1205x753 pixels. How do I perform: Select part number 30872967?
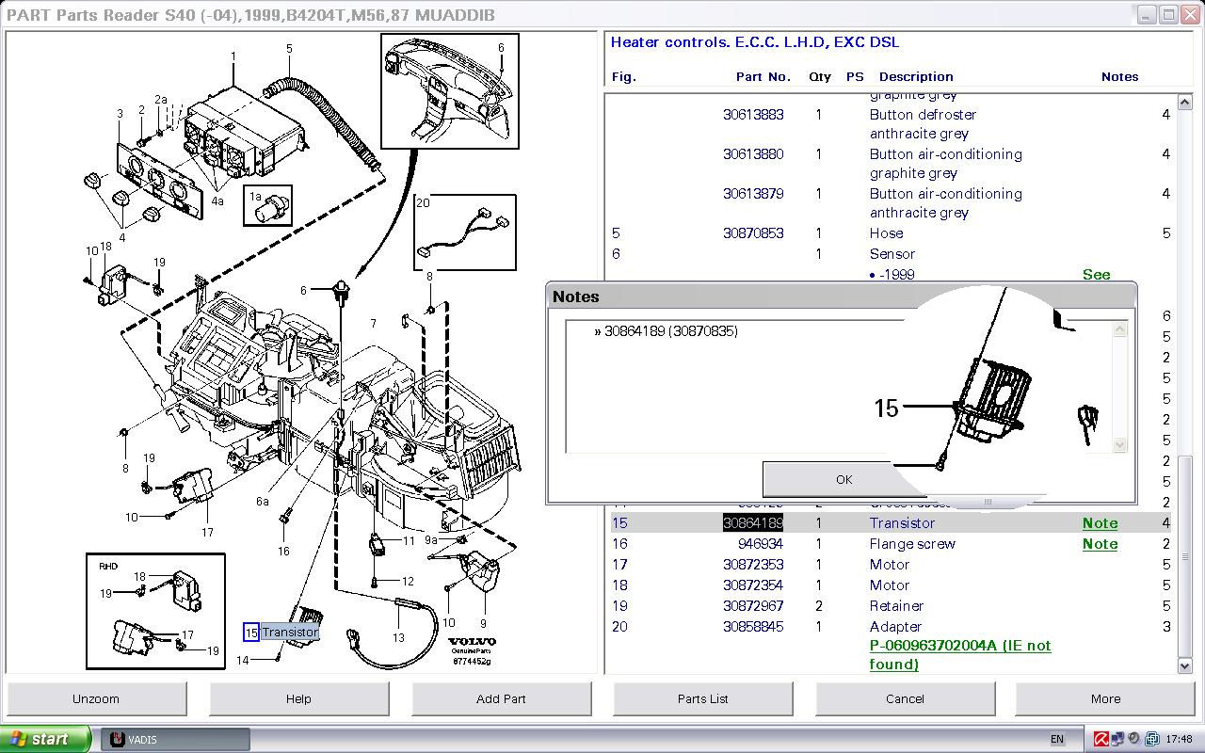tap(753, 606)
